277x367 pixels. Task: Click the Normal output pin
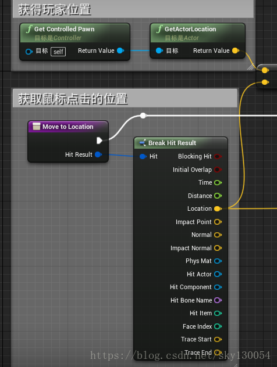[218, 235]
